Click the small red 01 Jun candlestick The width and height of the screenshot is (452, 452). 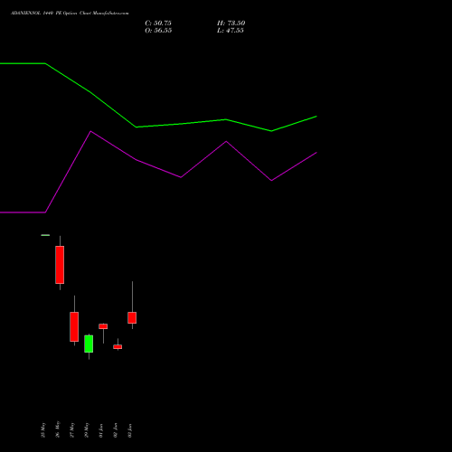(x=103, y=326)
